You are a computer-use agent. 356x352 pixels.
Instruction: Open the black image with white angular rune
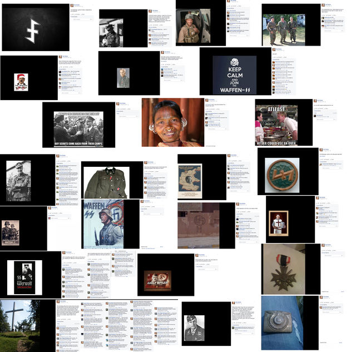36,27
